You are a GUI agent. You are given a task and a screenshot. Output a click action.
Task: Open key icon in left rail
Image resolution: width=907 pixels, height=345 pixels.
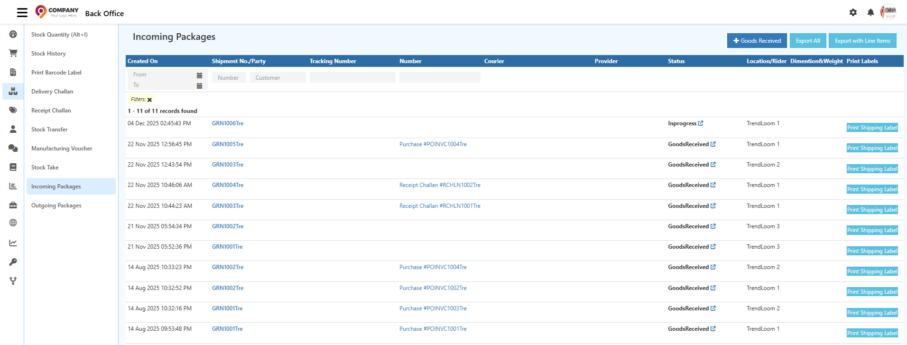[13, 262]
